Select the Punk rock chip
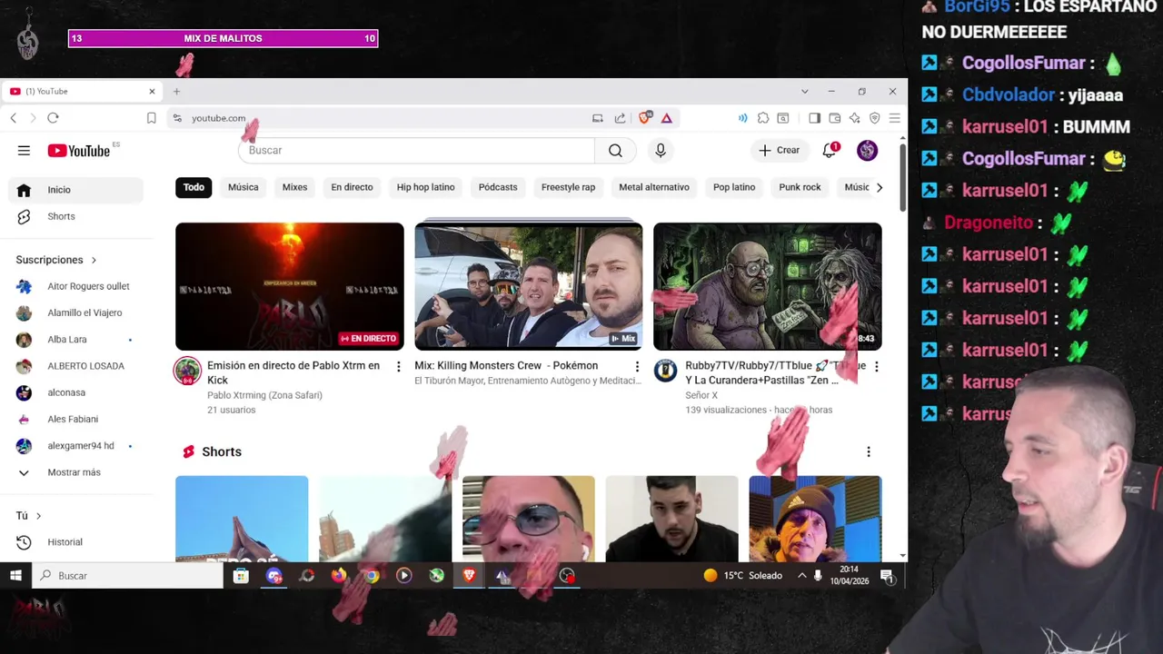1163x654 pixels. pos(800,187)
